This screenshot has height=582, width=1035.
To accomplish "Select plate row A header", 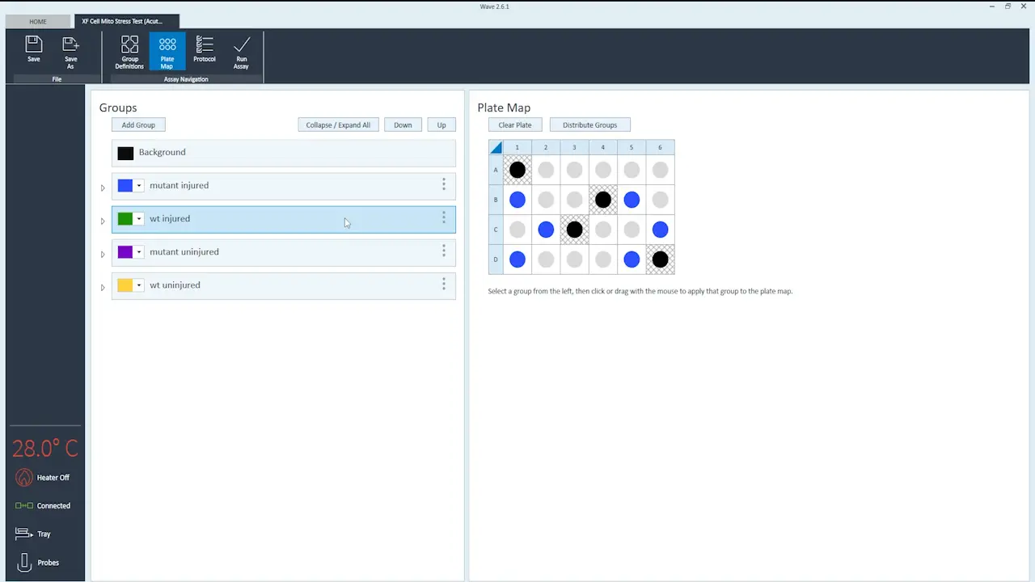I will point(496,170).
